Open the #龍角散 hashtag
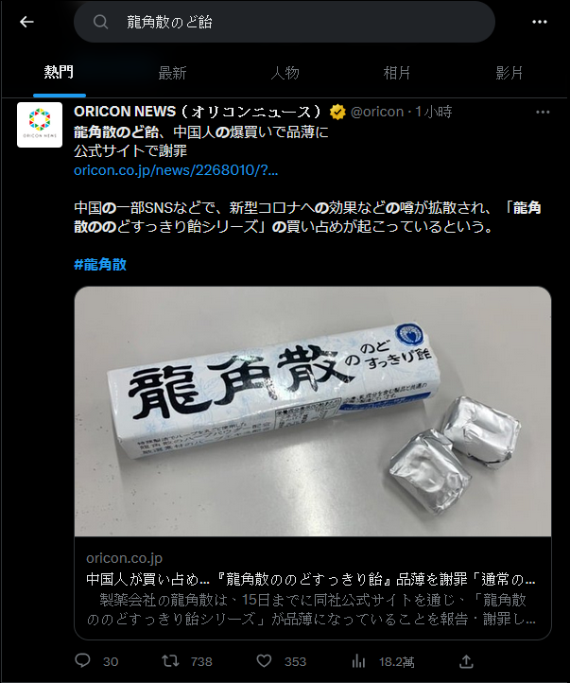This screenshot has width=570, height=683. (x=100, y=264)
